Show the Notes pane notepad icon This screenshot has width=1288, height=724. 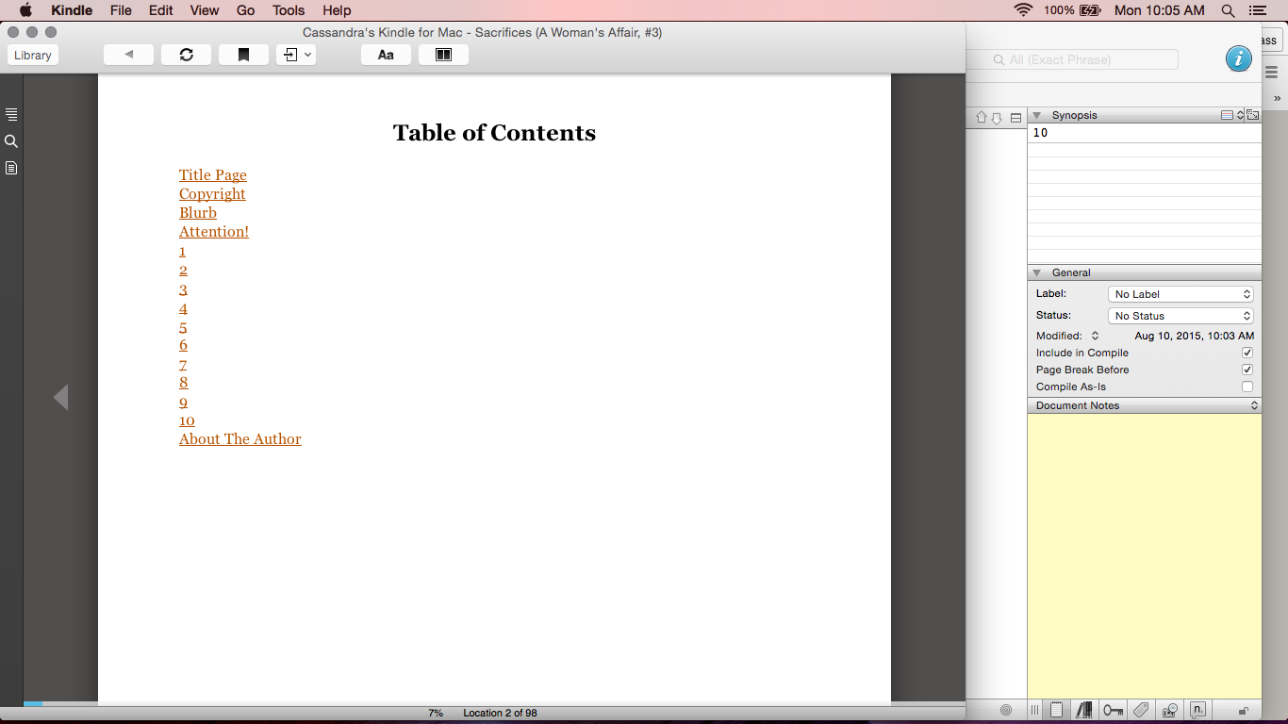(1057, 710)
